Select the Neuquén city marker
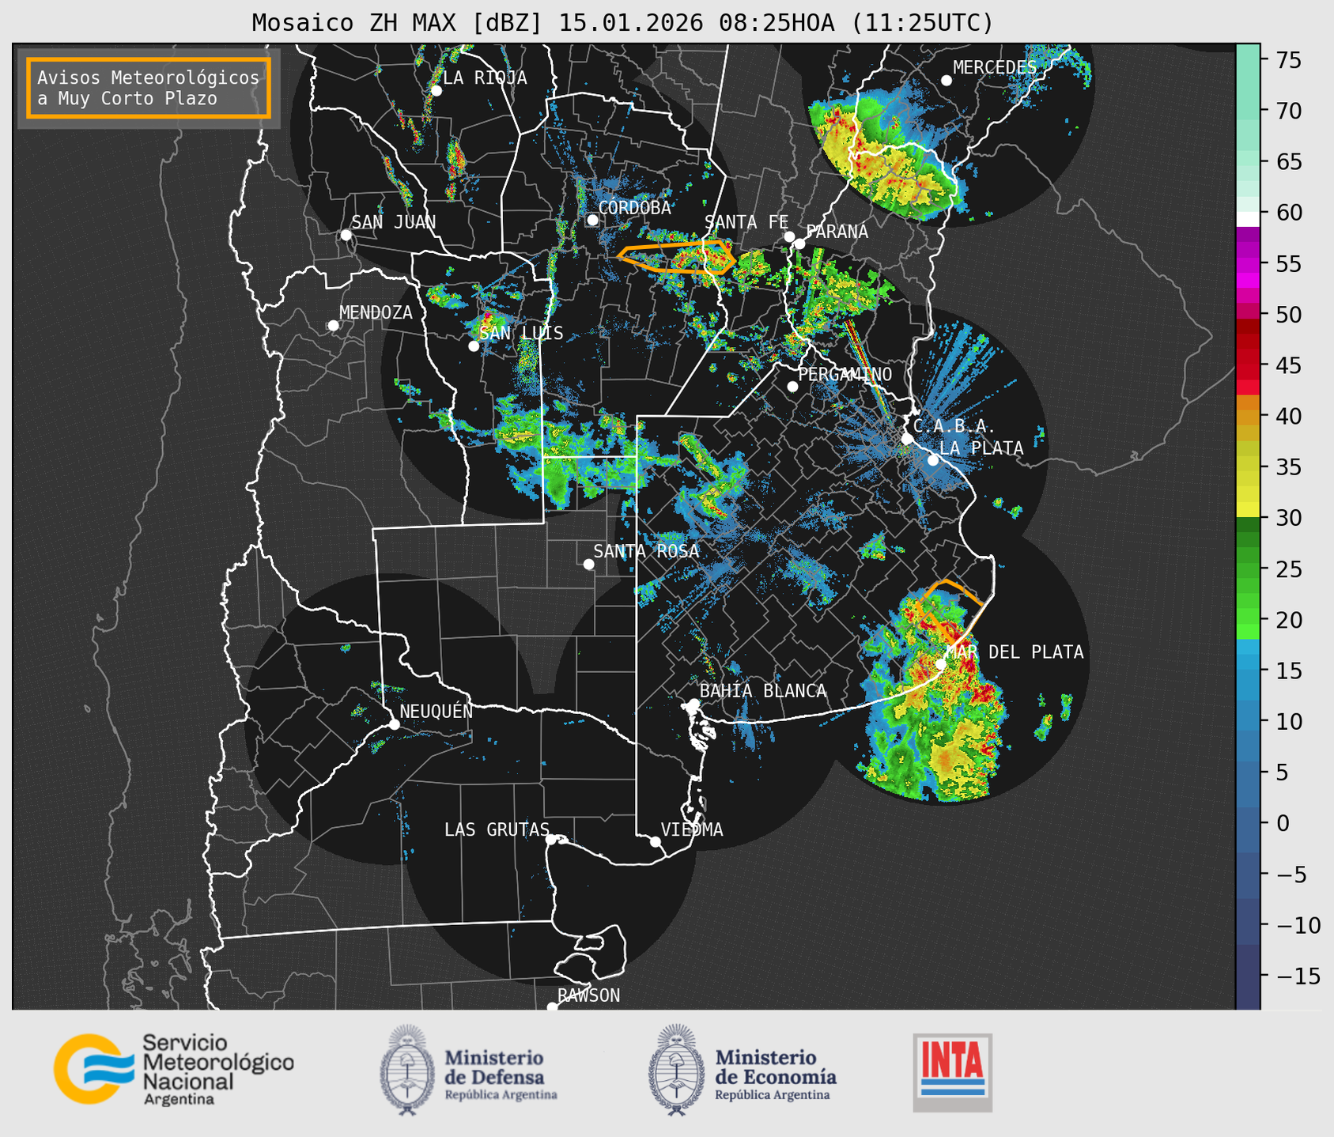 pos(394,724)
